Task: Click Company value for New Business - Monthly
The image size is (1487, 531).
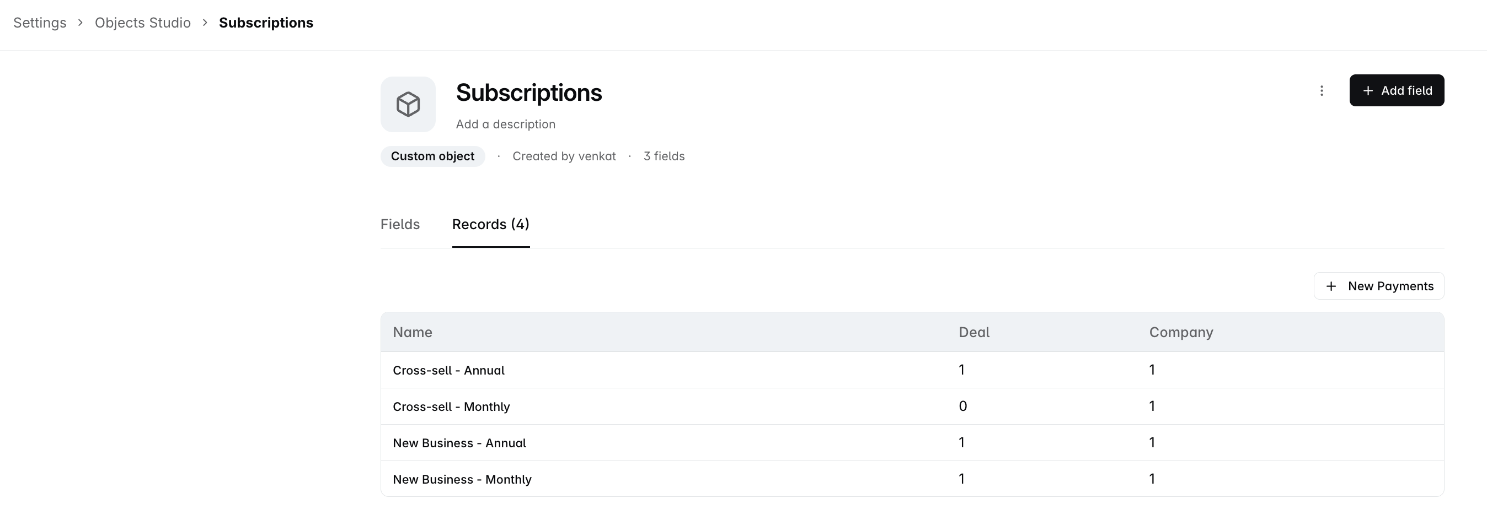Action: pos(1152,479)
